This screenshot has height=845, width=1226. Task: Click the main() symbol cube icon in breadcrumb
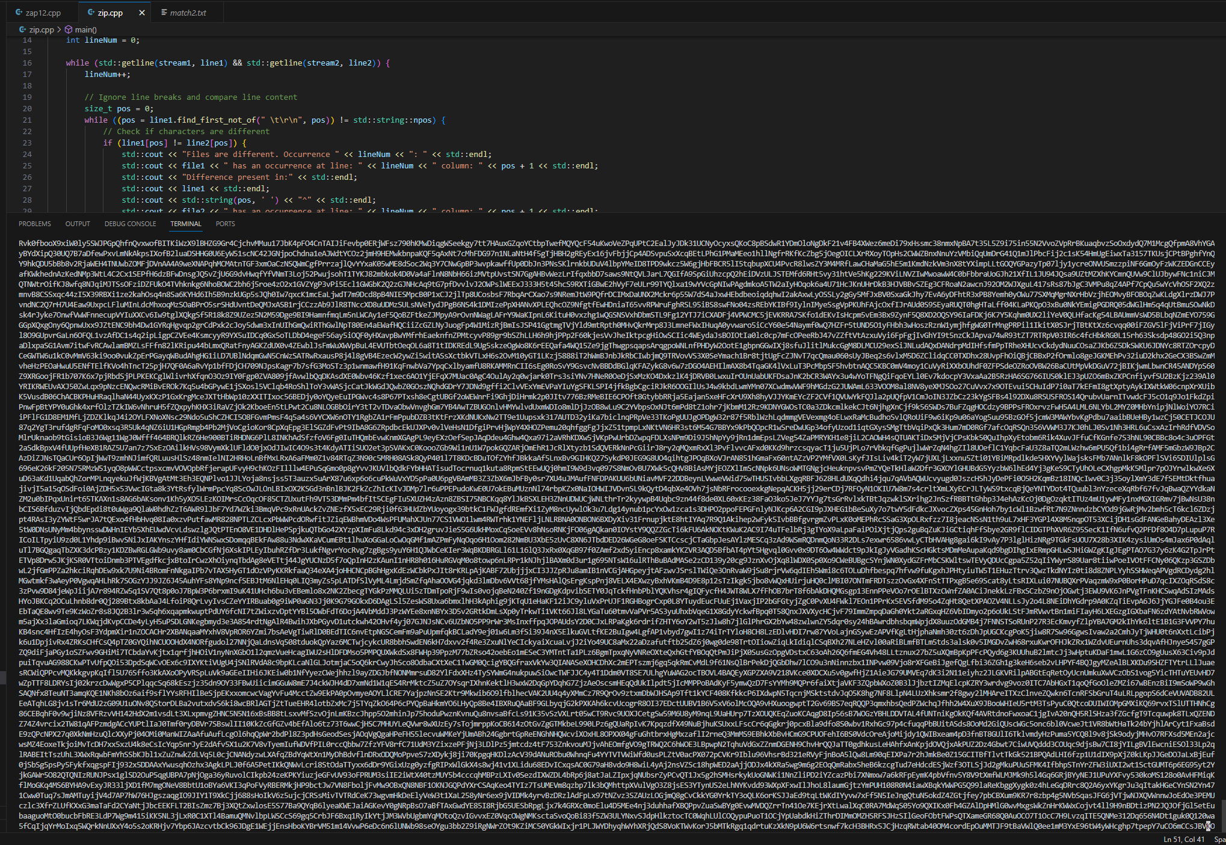tap(70, 28)
